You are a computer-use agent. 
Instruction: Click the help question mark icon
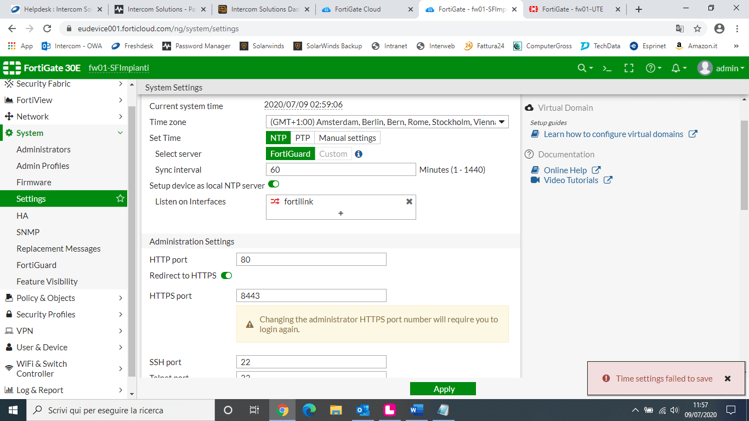[651, 68]
